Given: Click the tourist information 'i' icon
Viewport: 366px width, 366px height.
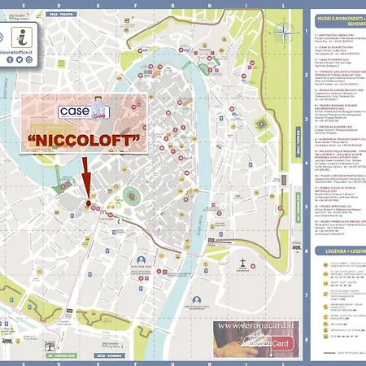Looking at the screenshot, I should (22, 37).
